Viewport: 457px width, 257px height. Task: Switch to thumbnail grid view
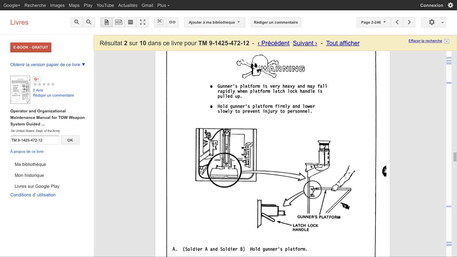pos(131,22)
